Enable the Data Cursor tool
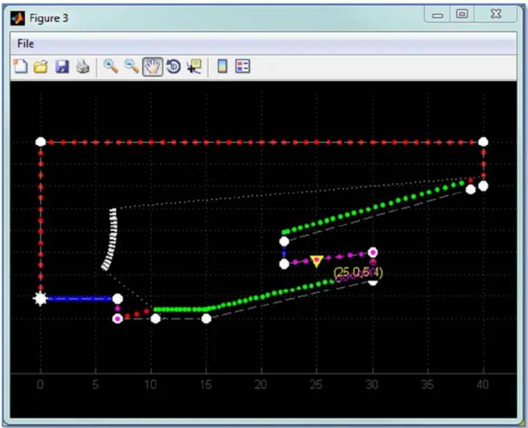Image resolution: width=528 pixels, height=428 pixels. click(194, 66)
